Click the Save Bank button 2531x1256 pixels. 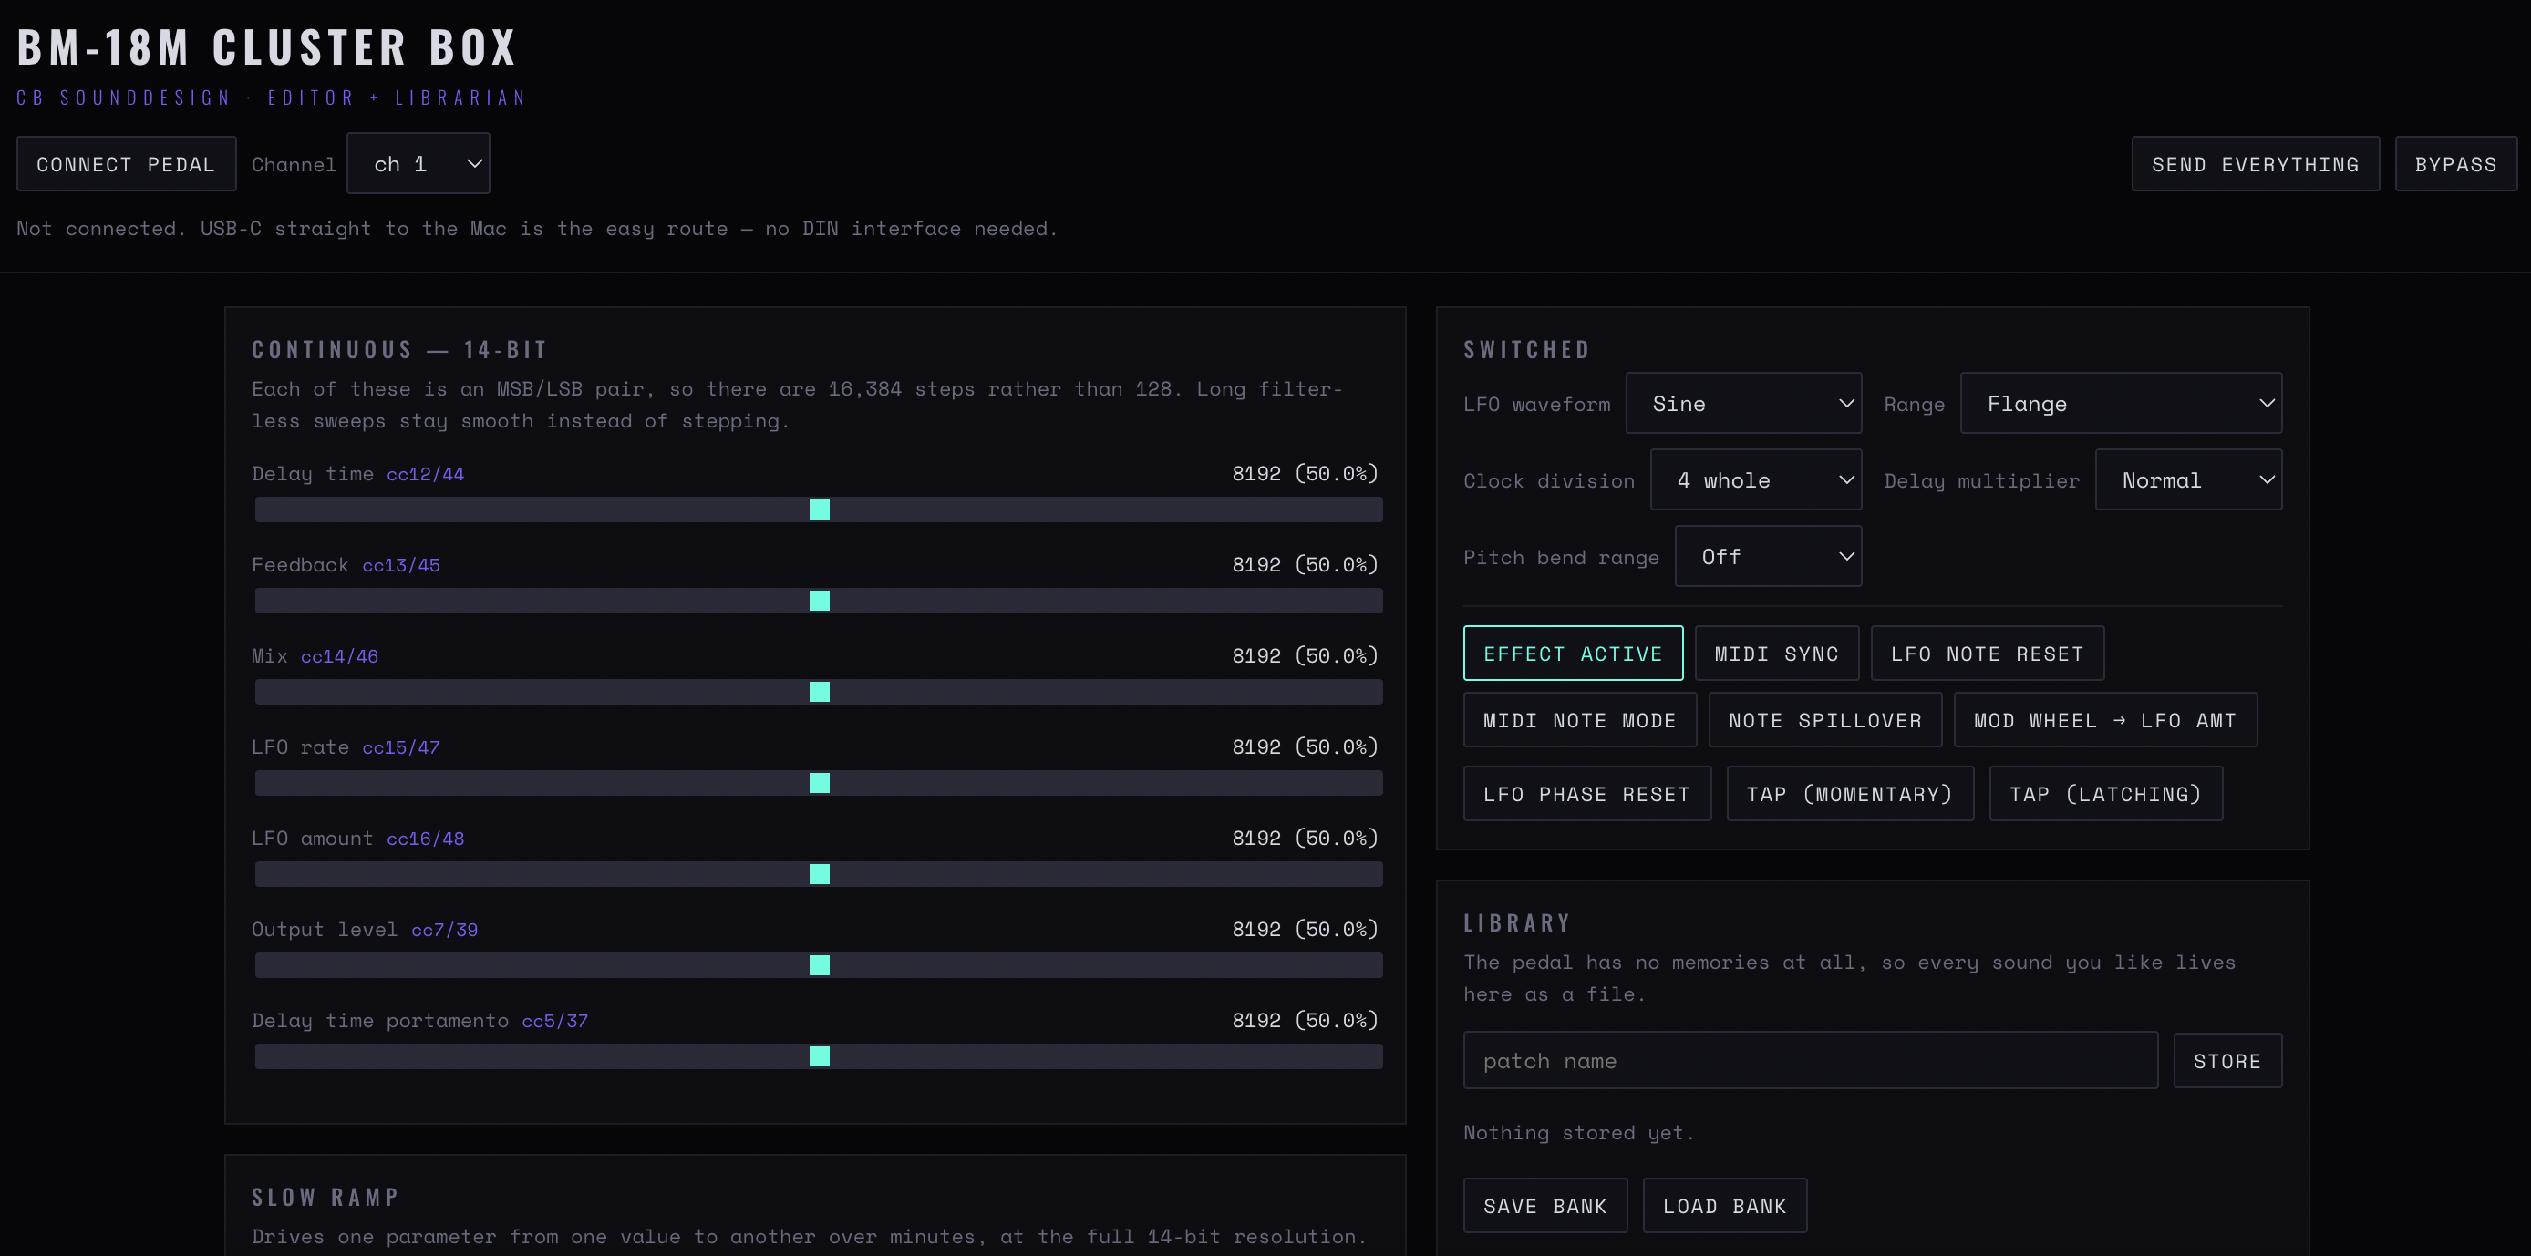point(1544,1206)
